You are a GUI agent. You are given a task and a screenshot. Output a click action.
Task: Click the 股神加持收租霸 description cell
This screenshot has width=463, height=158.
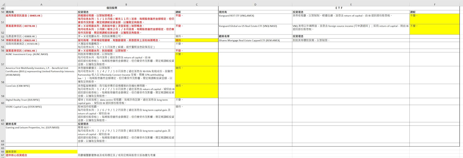pos(126,113)
